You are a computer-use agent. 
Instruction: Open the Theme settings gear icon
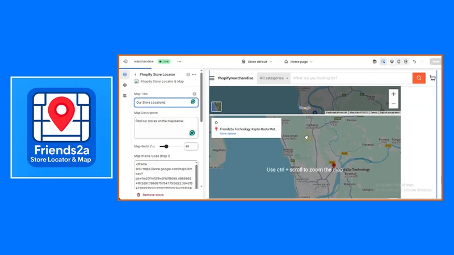tap(125, 85)
